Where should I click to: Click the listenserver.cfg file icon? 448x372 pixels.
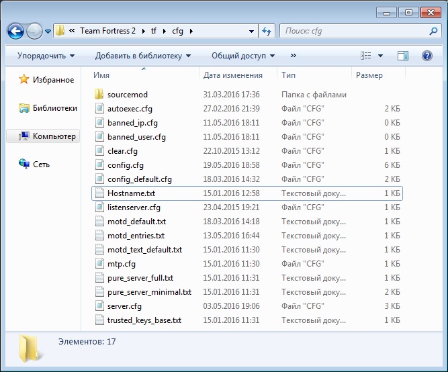point(99,207)
